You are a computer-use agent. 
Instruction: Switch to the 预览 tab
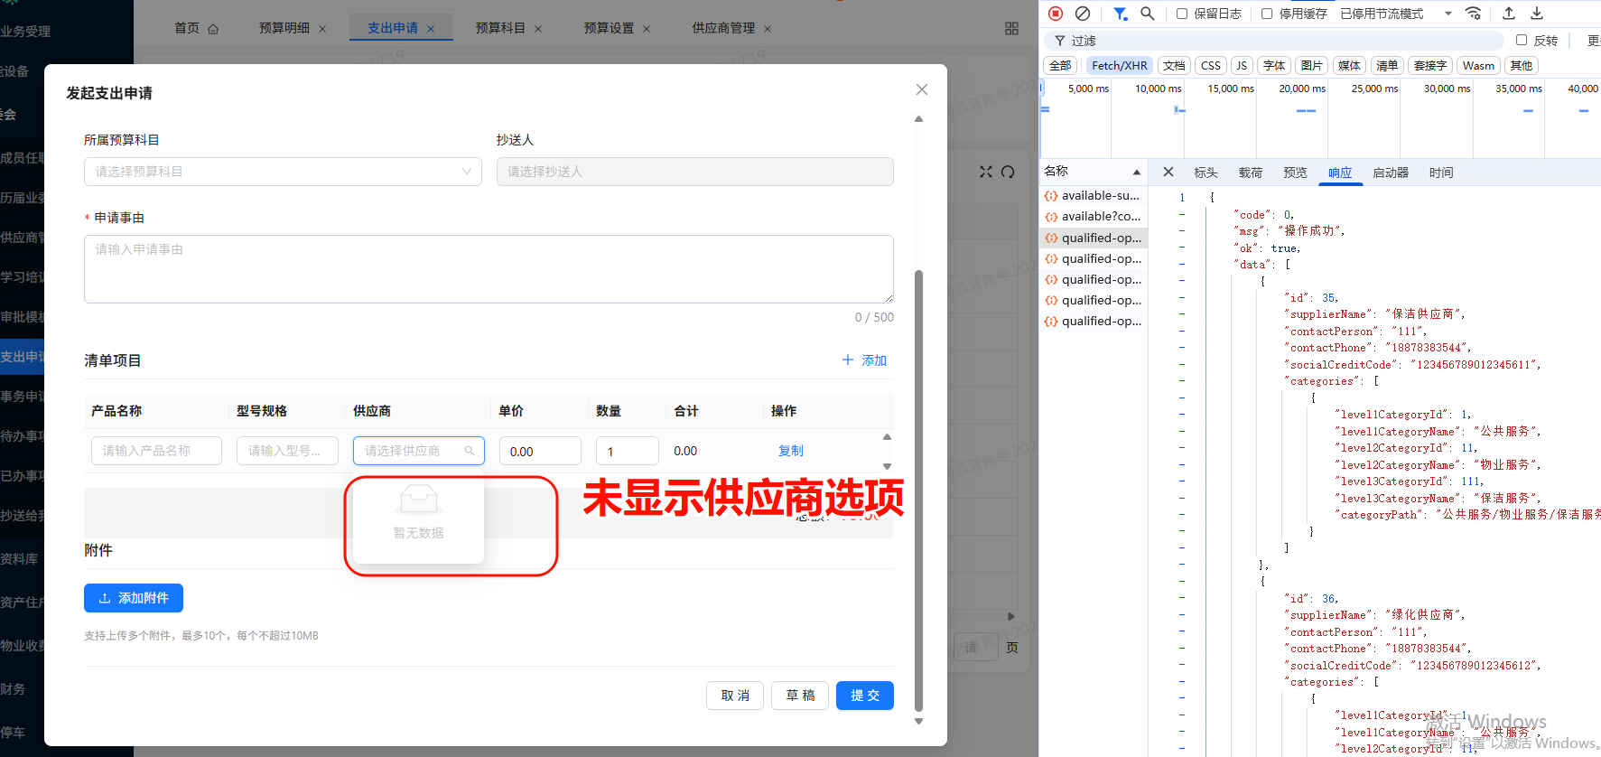point(1295,173)
